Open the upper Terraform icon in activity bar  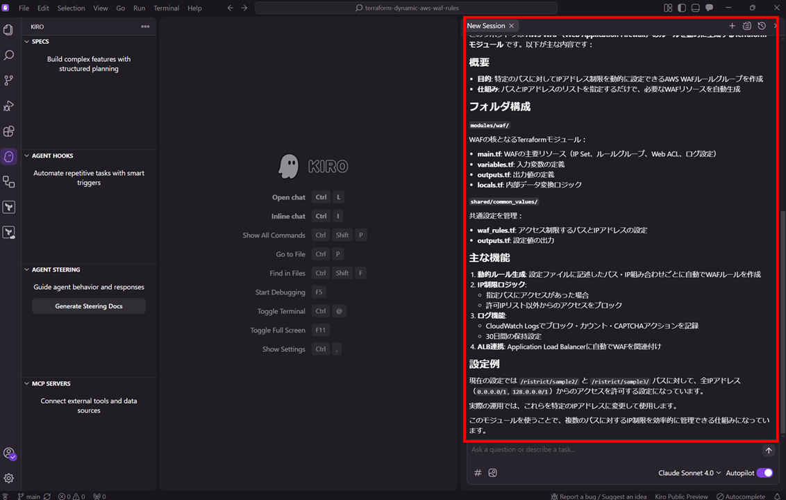(x=8, y=207)
